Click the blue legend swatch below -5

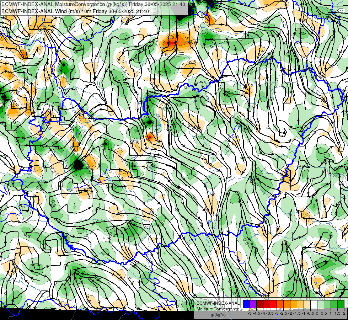(x=246, y=304)
